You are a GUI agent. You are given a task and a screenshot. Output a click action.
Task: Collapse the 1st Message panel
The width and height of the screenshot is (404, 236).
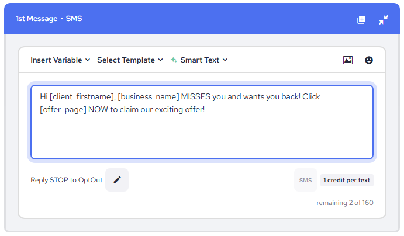click(x=384, y=19)
